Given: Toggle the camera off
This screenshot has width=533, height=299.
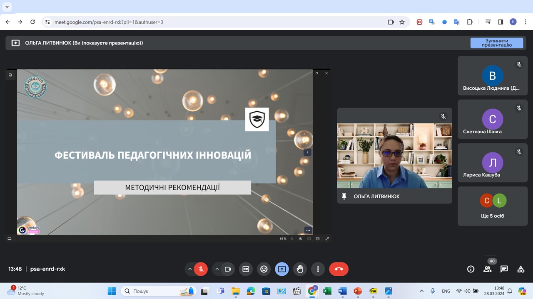Looking at the screenshot, I should pyautogui.click(x=228, y=269).
